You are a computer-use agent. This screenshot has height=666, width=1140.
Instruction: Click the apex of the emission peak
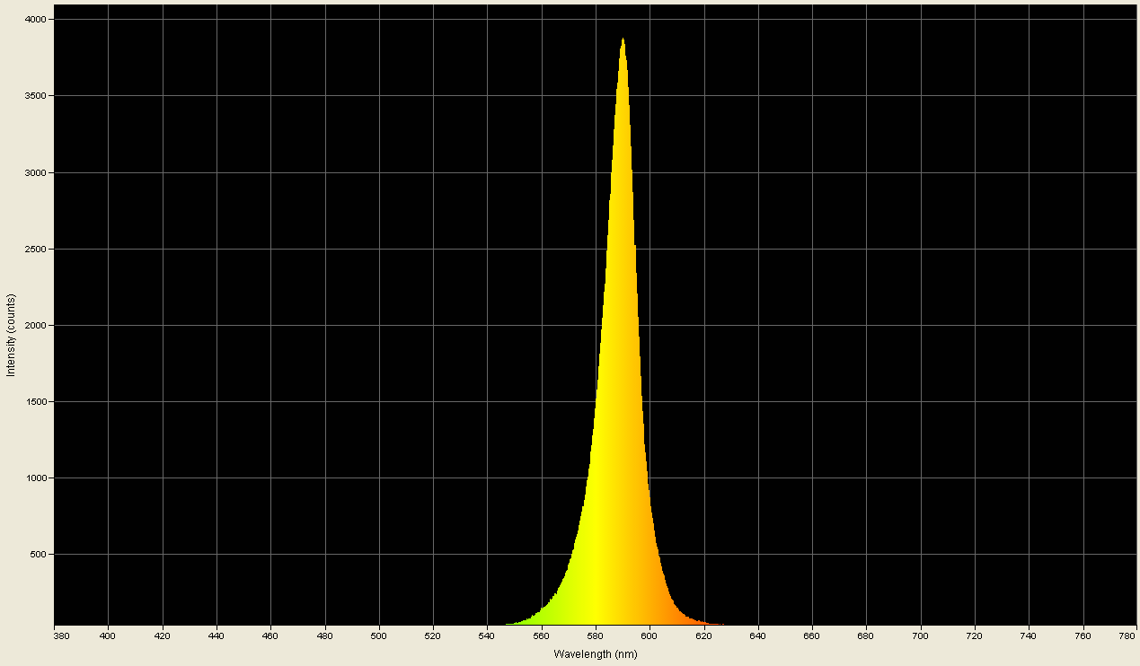pyautogui.click(x=622, y=39)
